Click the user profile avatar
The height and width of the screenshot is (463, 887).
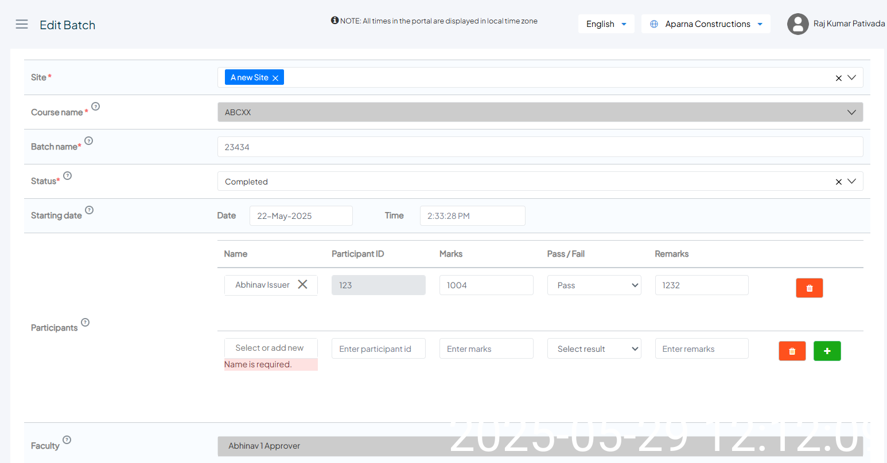(x=797, y=24)
